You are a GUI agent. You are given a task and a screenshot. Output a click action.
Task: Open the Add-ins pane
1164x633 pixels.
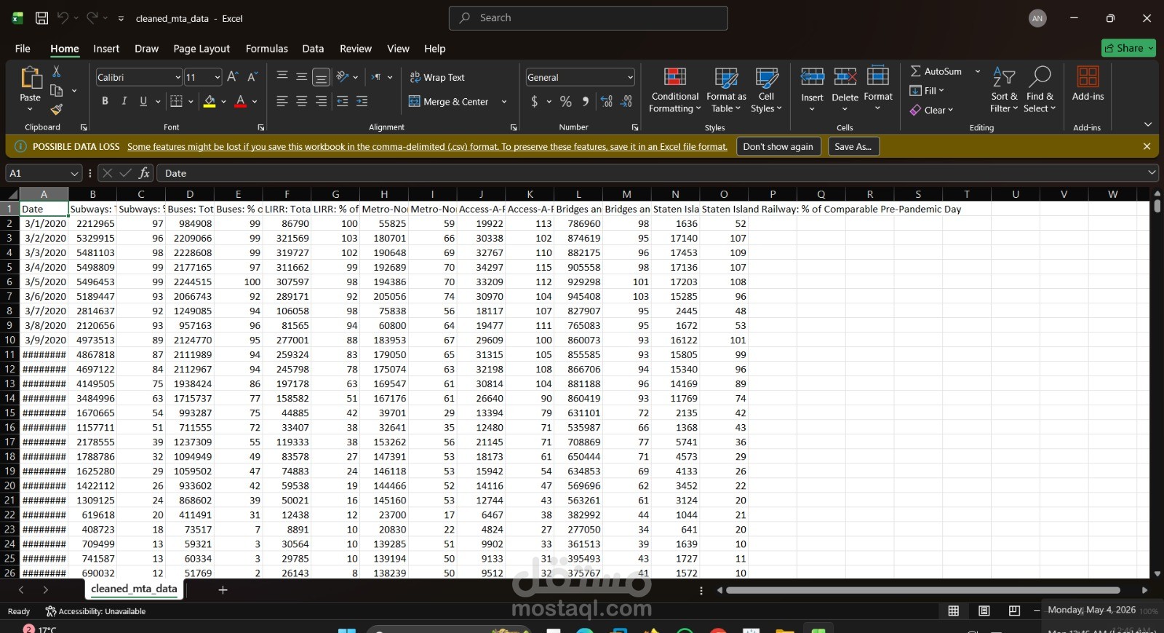point(1088,84)
